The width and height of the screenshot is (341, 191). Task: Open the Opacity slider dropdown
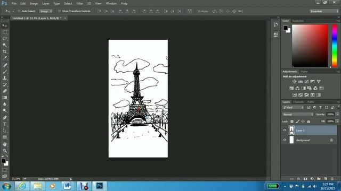(337, 115)
